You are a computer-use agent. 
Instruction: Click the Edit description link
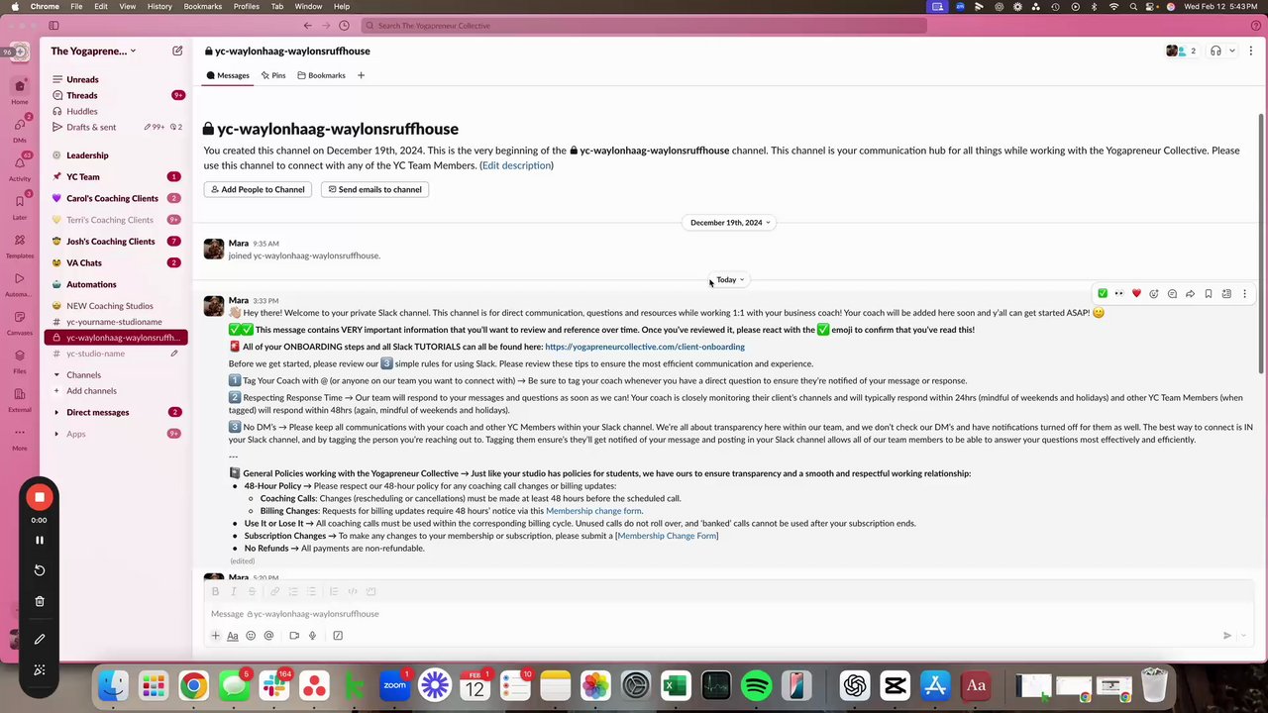(516, 165)
